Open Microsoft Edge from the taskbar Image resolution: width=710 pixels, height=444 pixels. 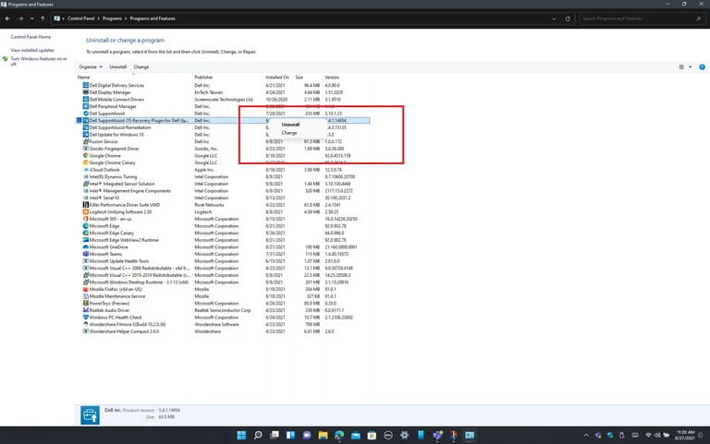[339, 435]
